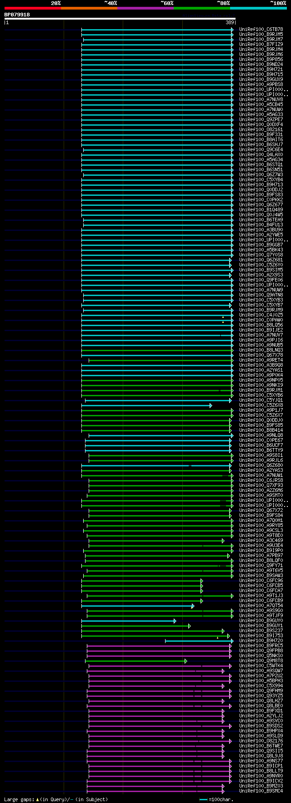The width and height of the screenshot is (291, 803).
Task: Click the purple ~60% legend segment
Action: (x=145, y=8)
